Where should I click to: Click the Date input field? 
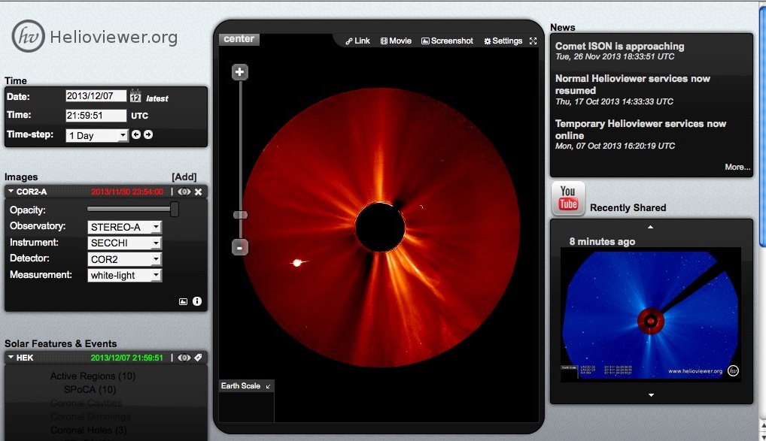(96, 96)
